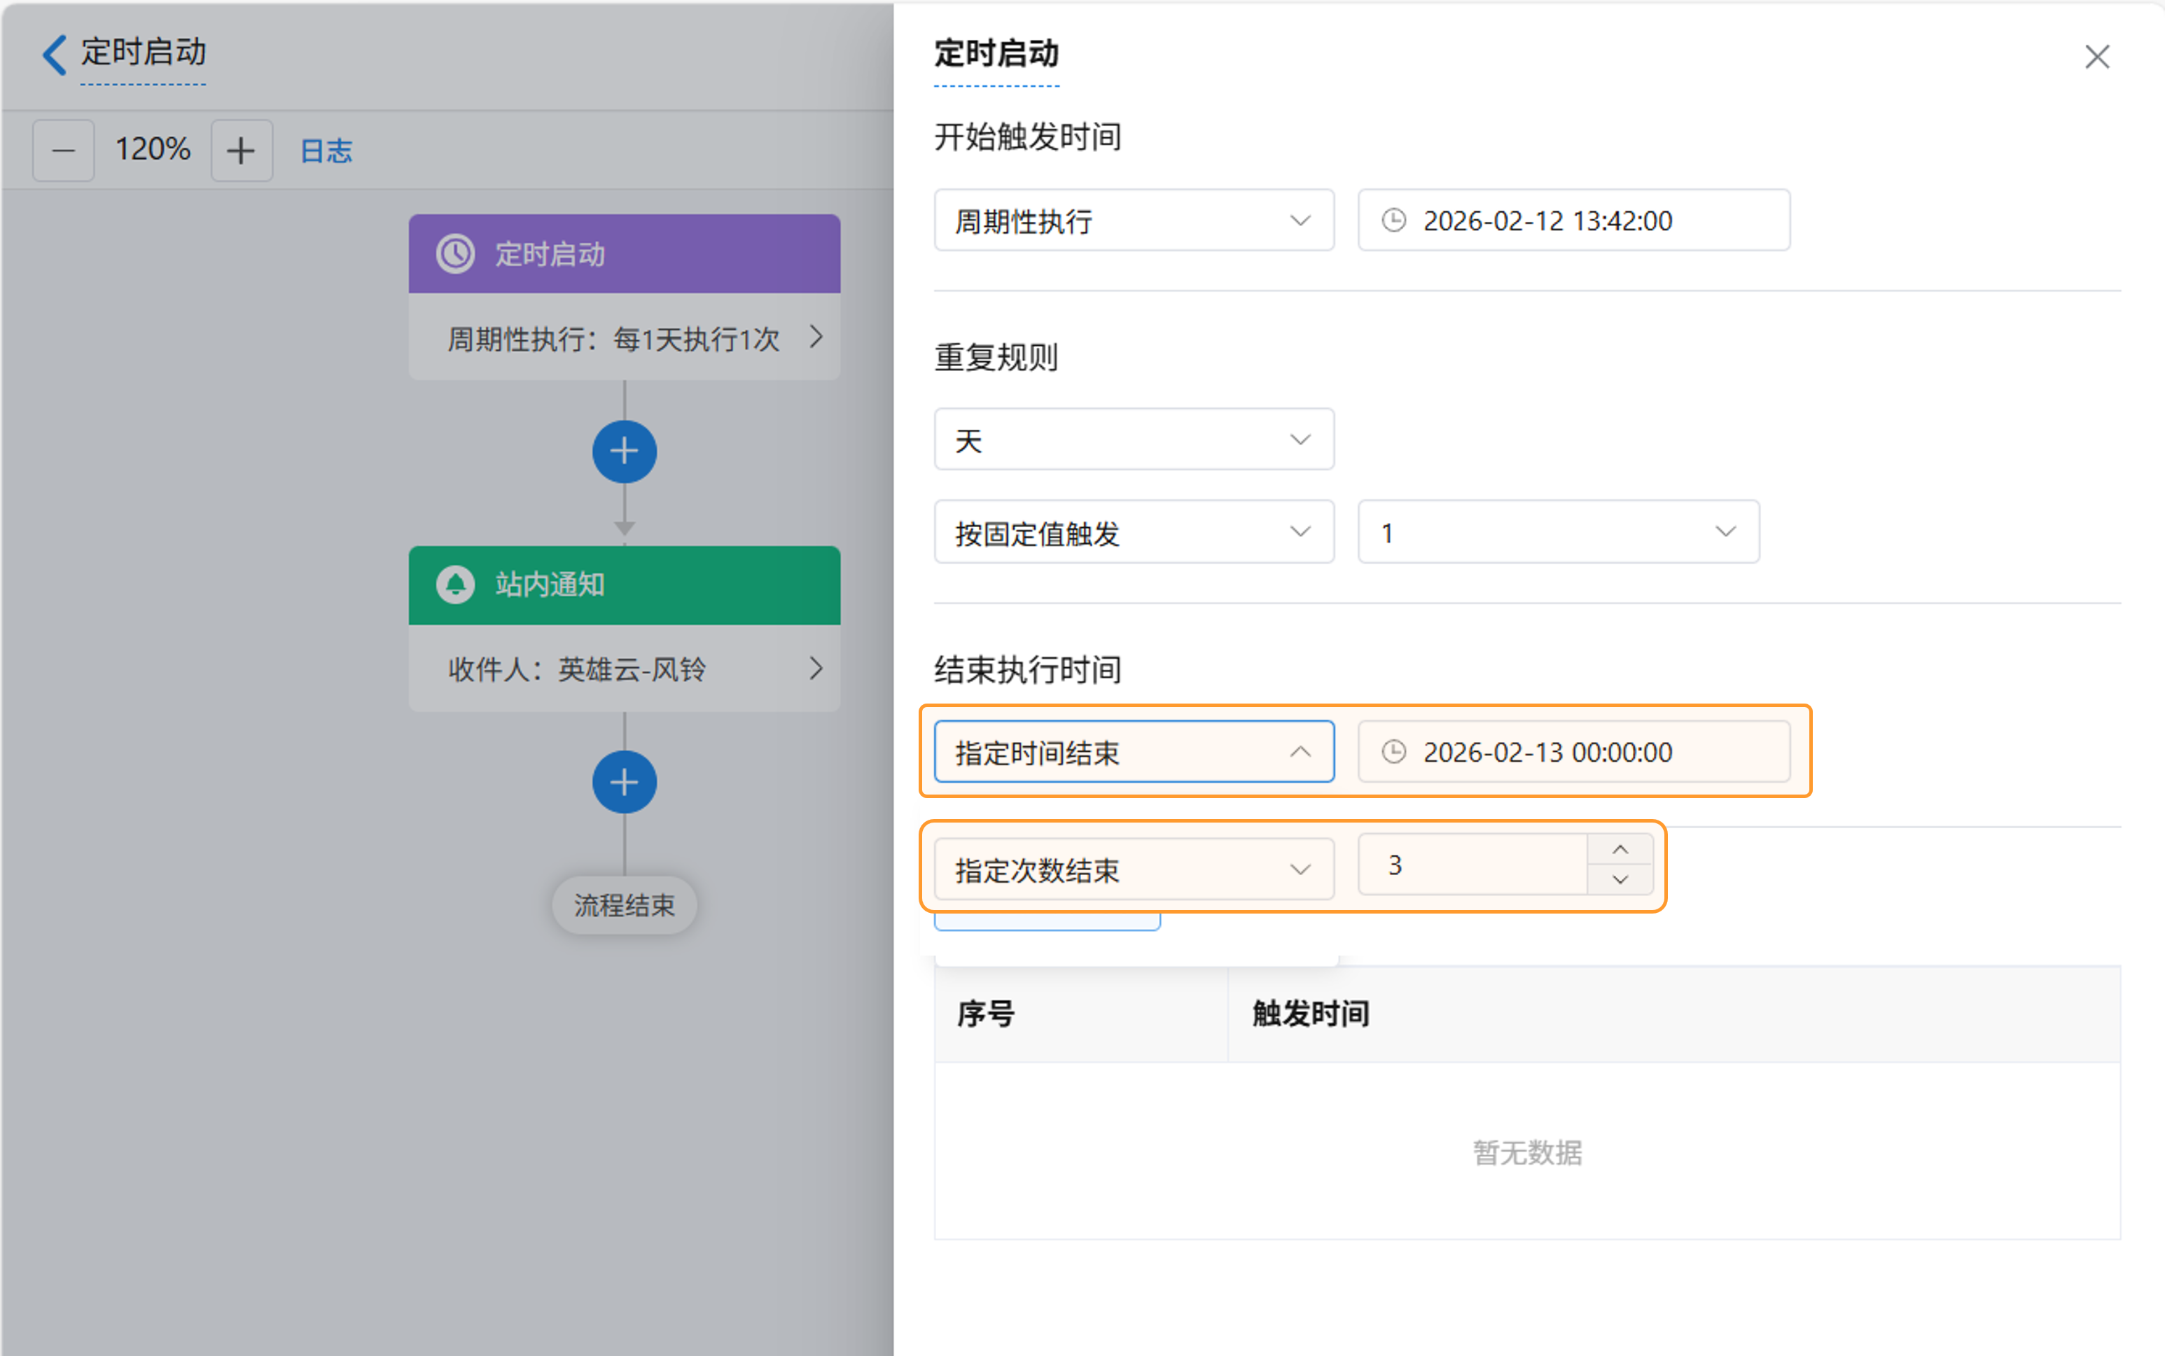2165x1356 pixels.
Task: Click the back arrow next to 定时启动
Action: pos(55,54)
